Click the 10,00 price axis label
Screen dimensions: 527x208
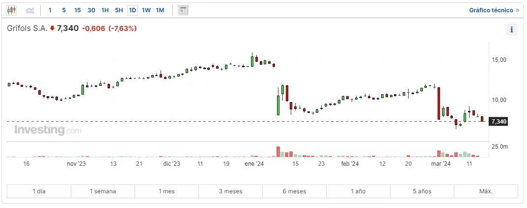click(499, 100)
